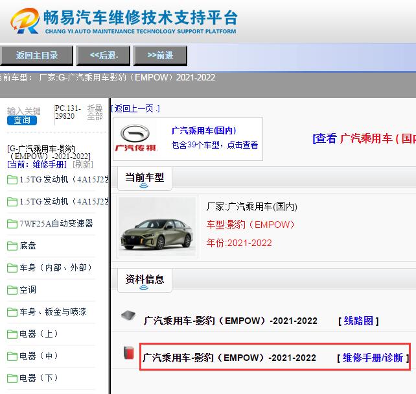The image size is (416, 394).
Task: Click the 广汽乘用车-影豹 repair manual row title
Action: coord(229,358)
